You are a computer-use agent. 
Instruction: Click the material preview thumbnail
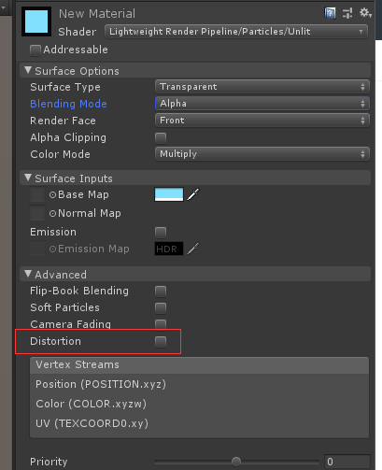pyautogui.click(x=36, y=21)
